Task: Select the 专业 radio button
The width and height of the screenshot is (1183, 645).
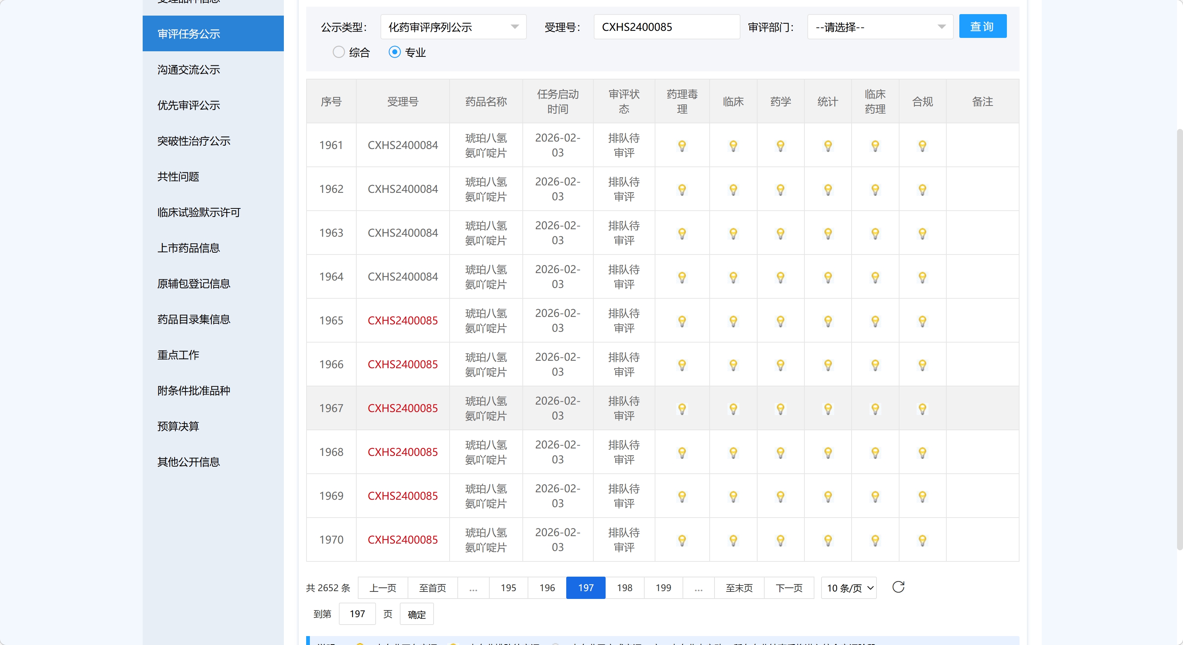Action: (395, 52)
